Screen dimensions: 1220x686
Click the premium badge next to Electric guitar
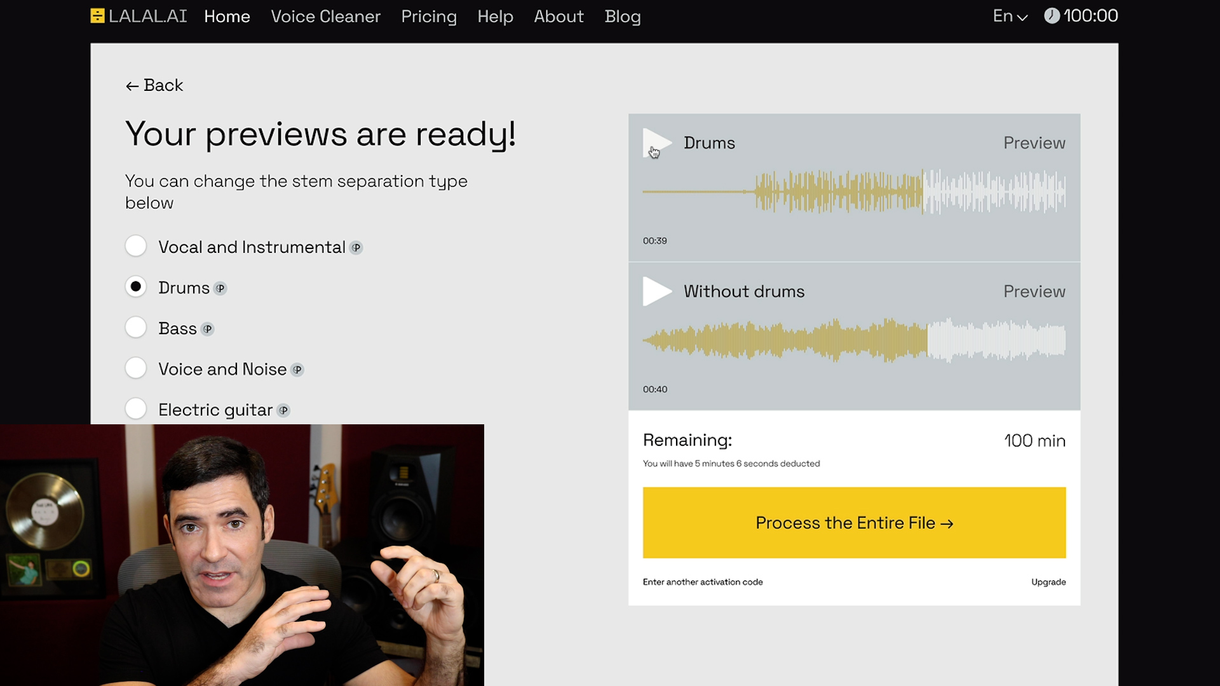[284, 410]
